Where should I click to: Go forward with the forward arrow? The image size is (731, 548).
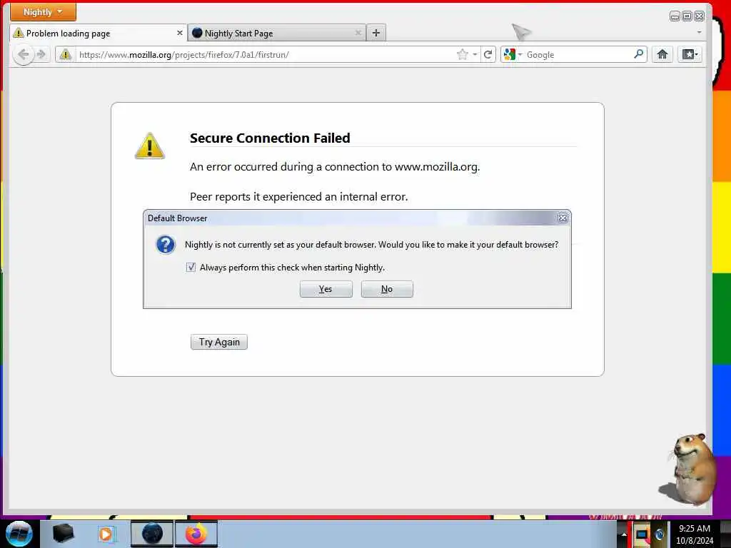(41, 54)
